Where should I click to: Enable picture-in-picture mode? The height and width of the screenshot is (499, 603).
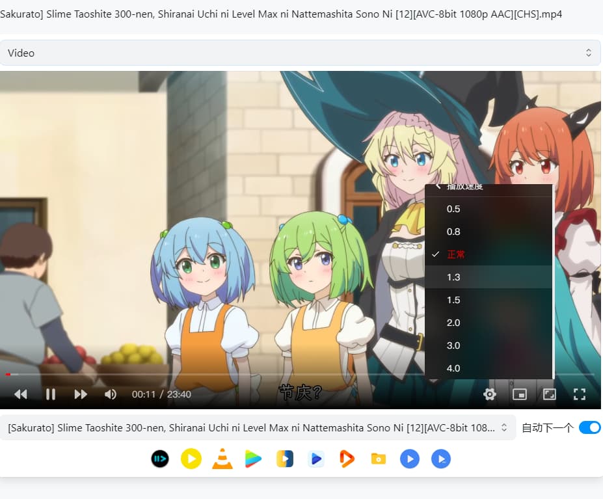[519, 394]
